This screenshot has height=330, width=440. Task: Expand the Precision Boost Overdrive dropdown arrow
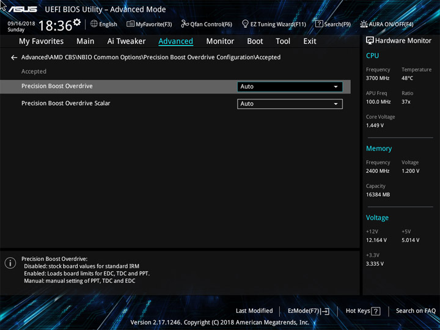point(335,87)
